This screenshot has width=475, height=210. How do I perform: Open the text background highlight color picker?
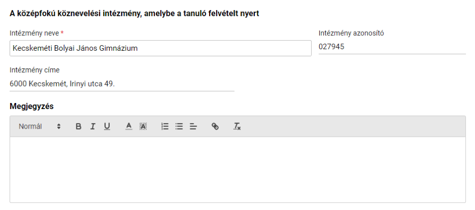click(x=143, y=127)
